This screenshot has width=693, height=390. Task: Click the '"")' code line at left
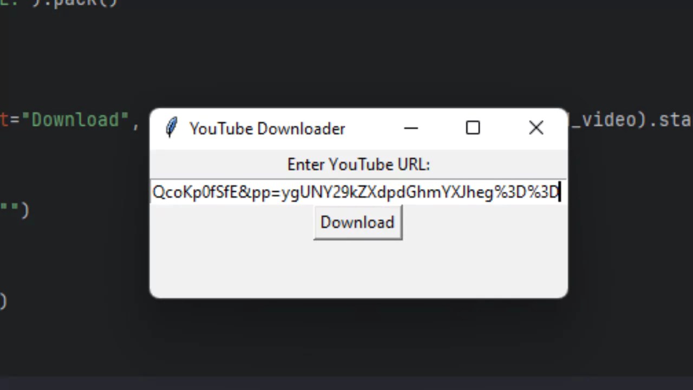[x=15, y=210]
